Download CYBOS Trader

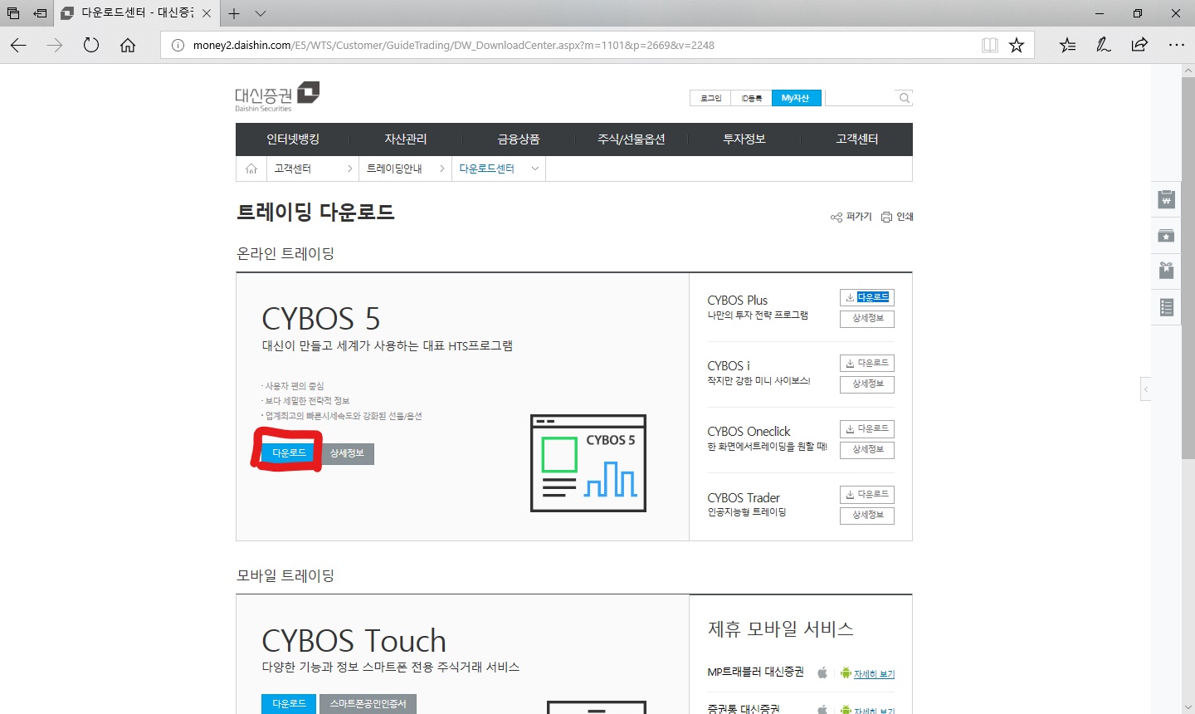click(x=867, y=494)
